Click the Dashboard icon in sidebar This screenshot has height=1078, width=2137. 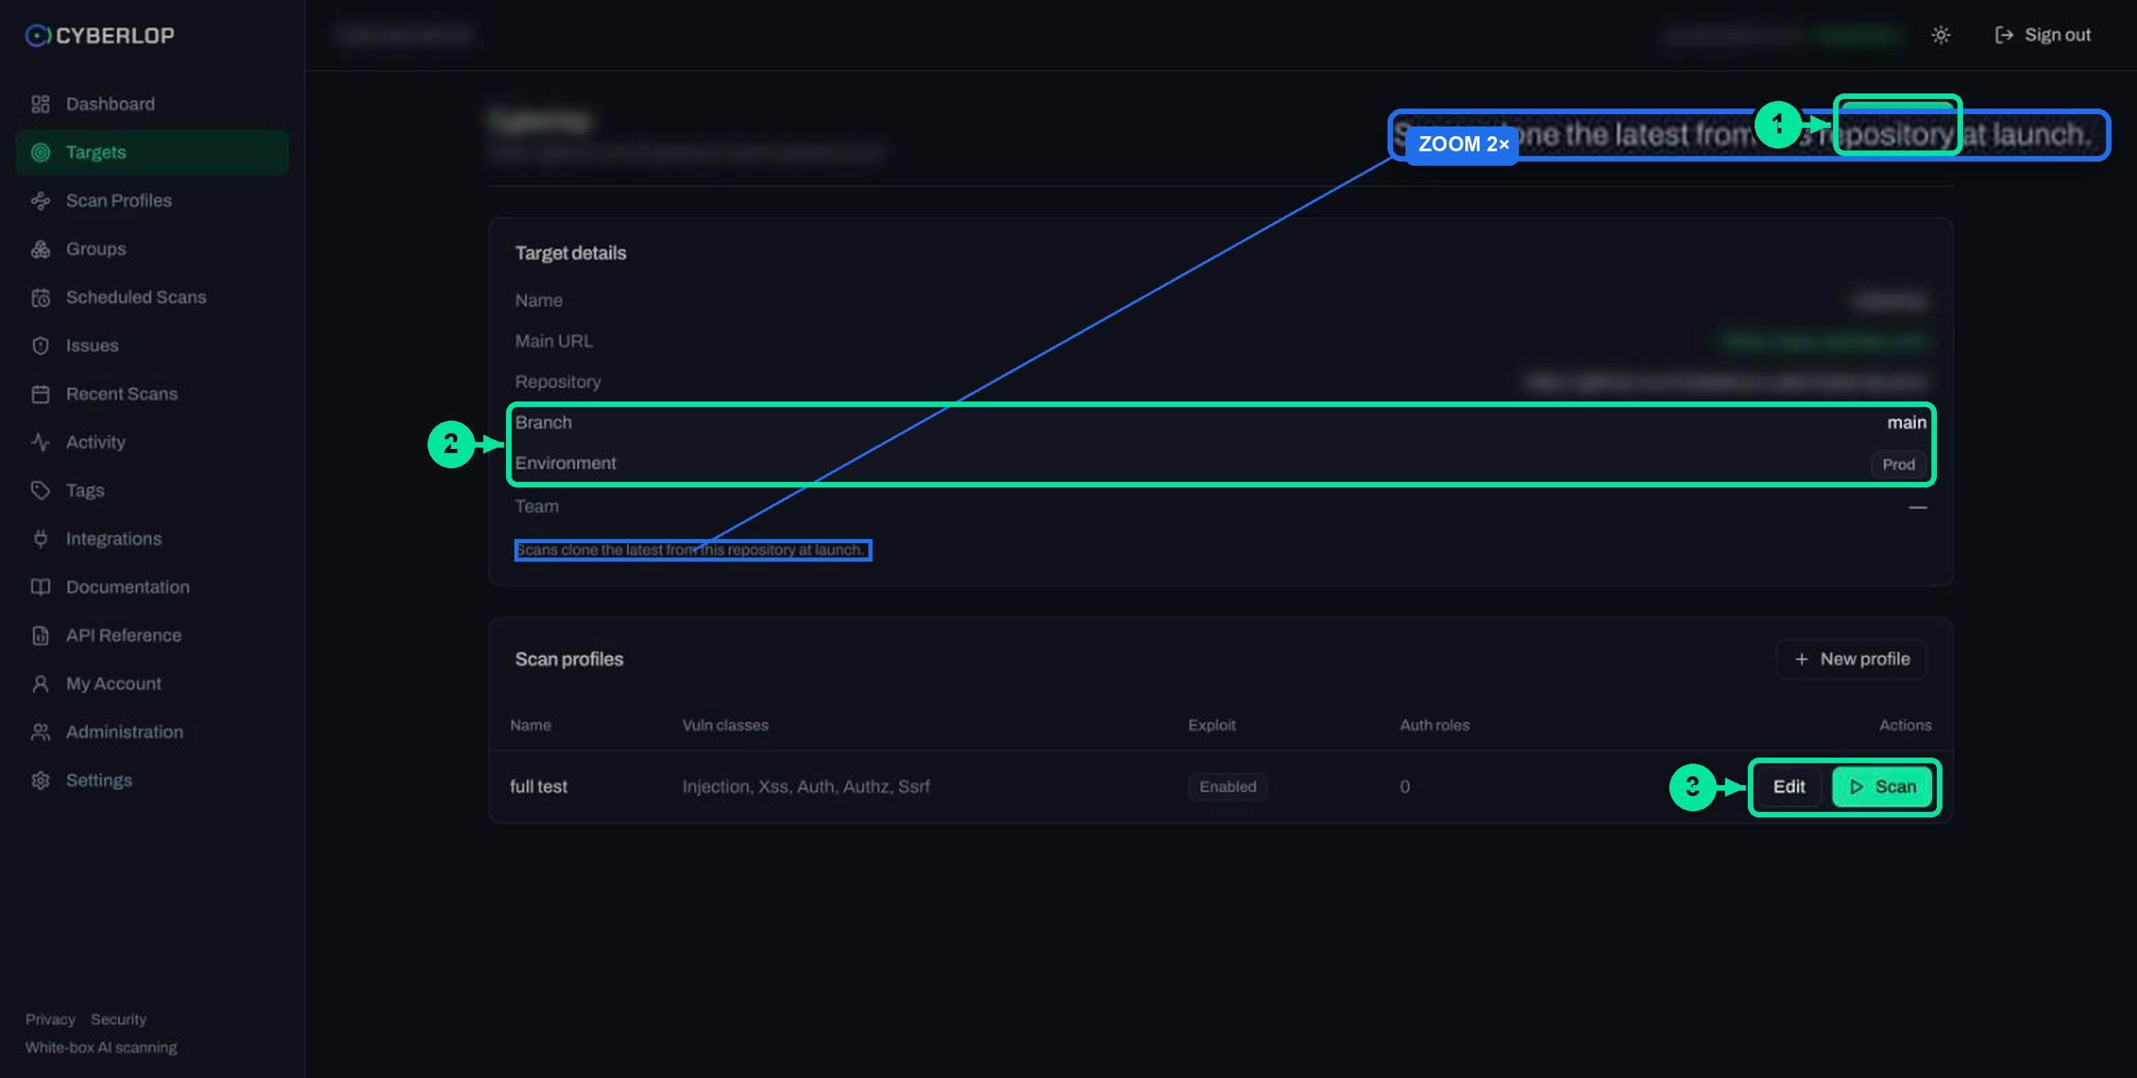40,104
